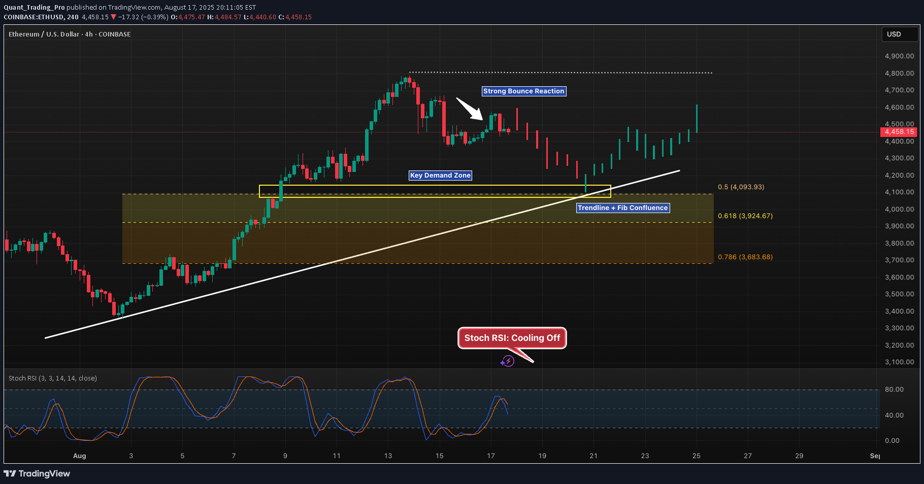The image size is (924, 484).
Task: Open the USD currency selector
Action: pos(900,34)
